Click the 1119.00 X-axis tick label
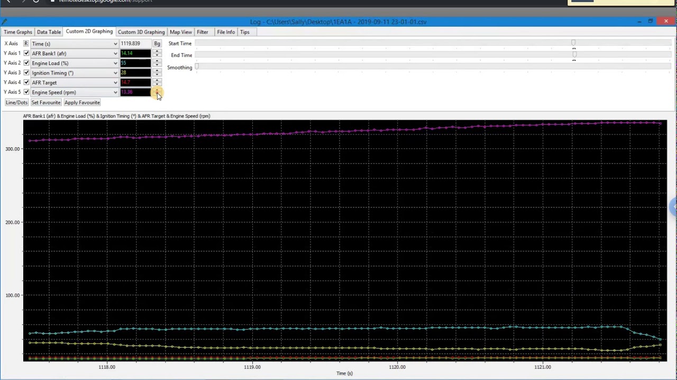Viewport: 677px width, 380px height. (252, 367)
